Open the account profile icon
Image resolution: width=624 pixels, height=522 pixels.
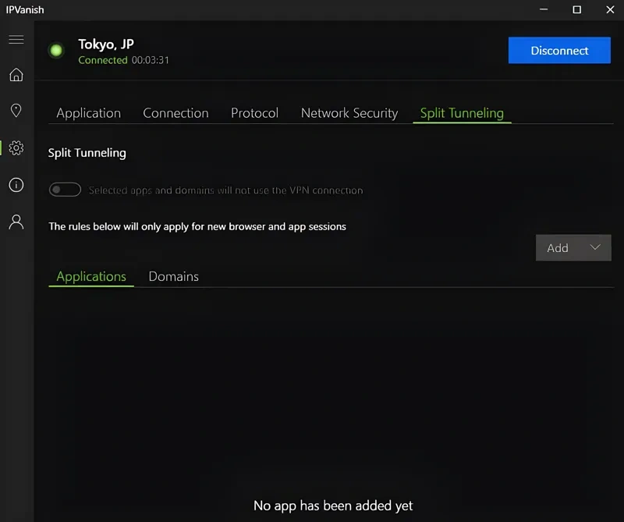(x=16, y=222)
